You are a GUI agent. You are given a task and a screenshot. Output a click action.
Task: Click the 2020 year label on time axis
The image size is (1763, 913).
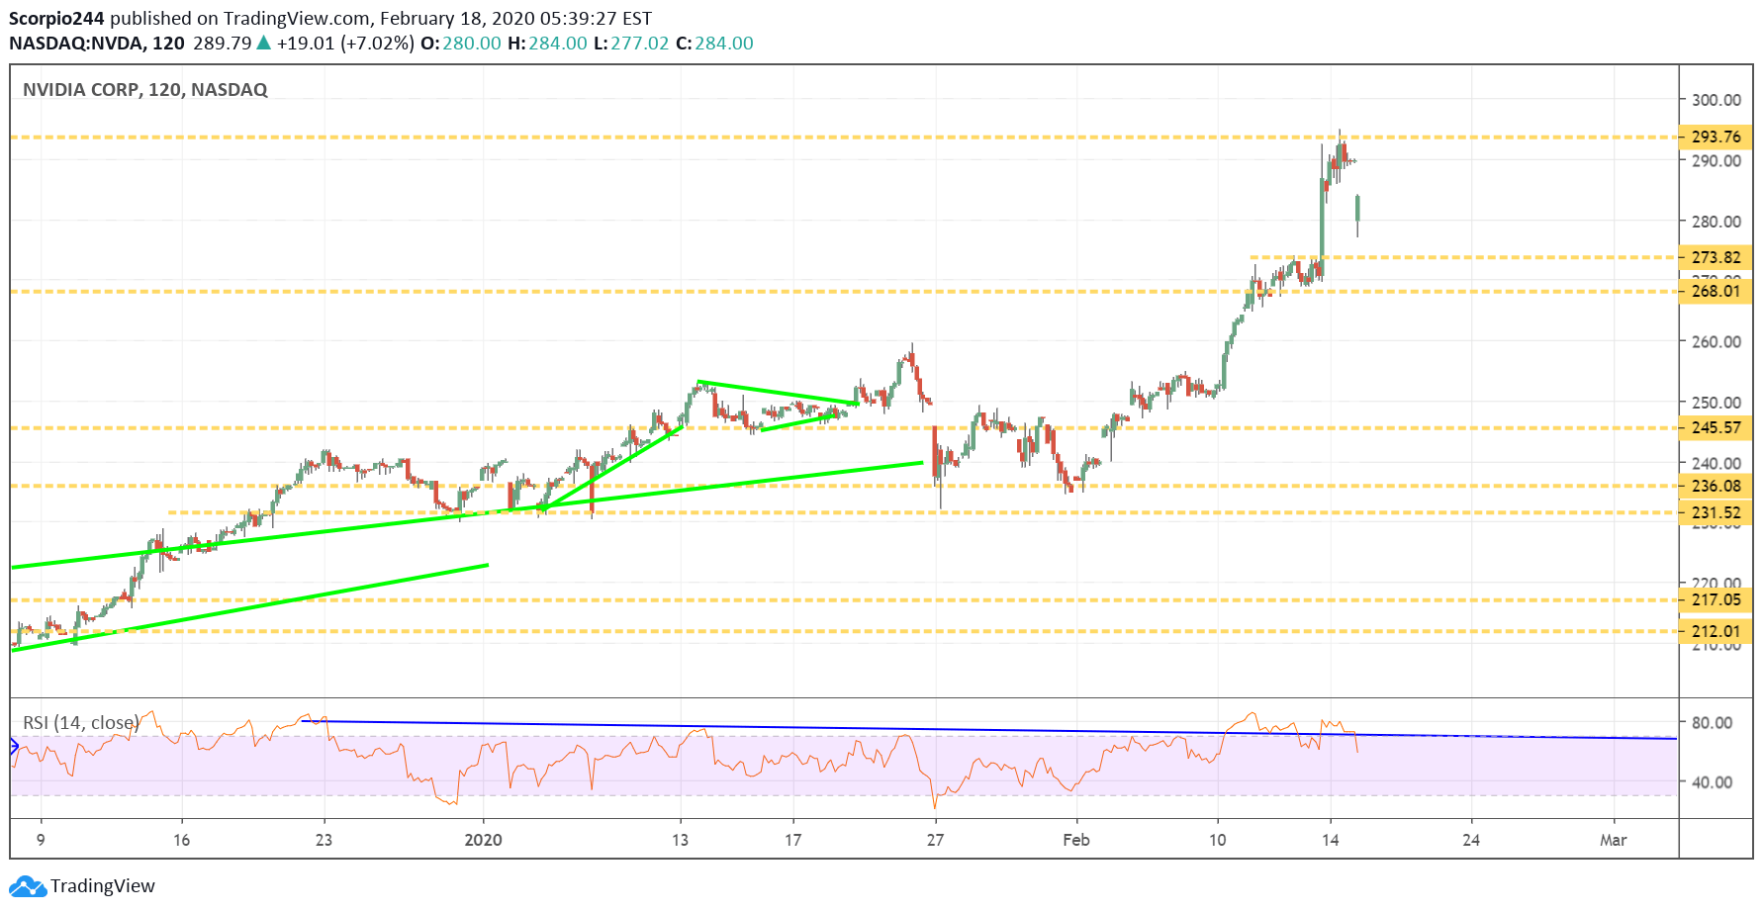coord(484,840)
